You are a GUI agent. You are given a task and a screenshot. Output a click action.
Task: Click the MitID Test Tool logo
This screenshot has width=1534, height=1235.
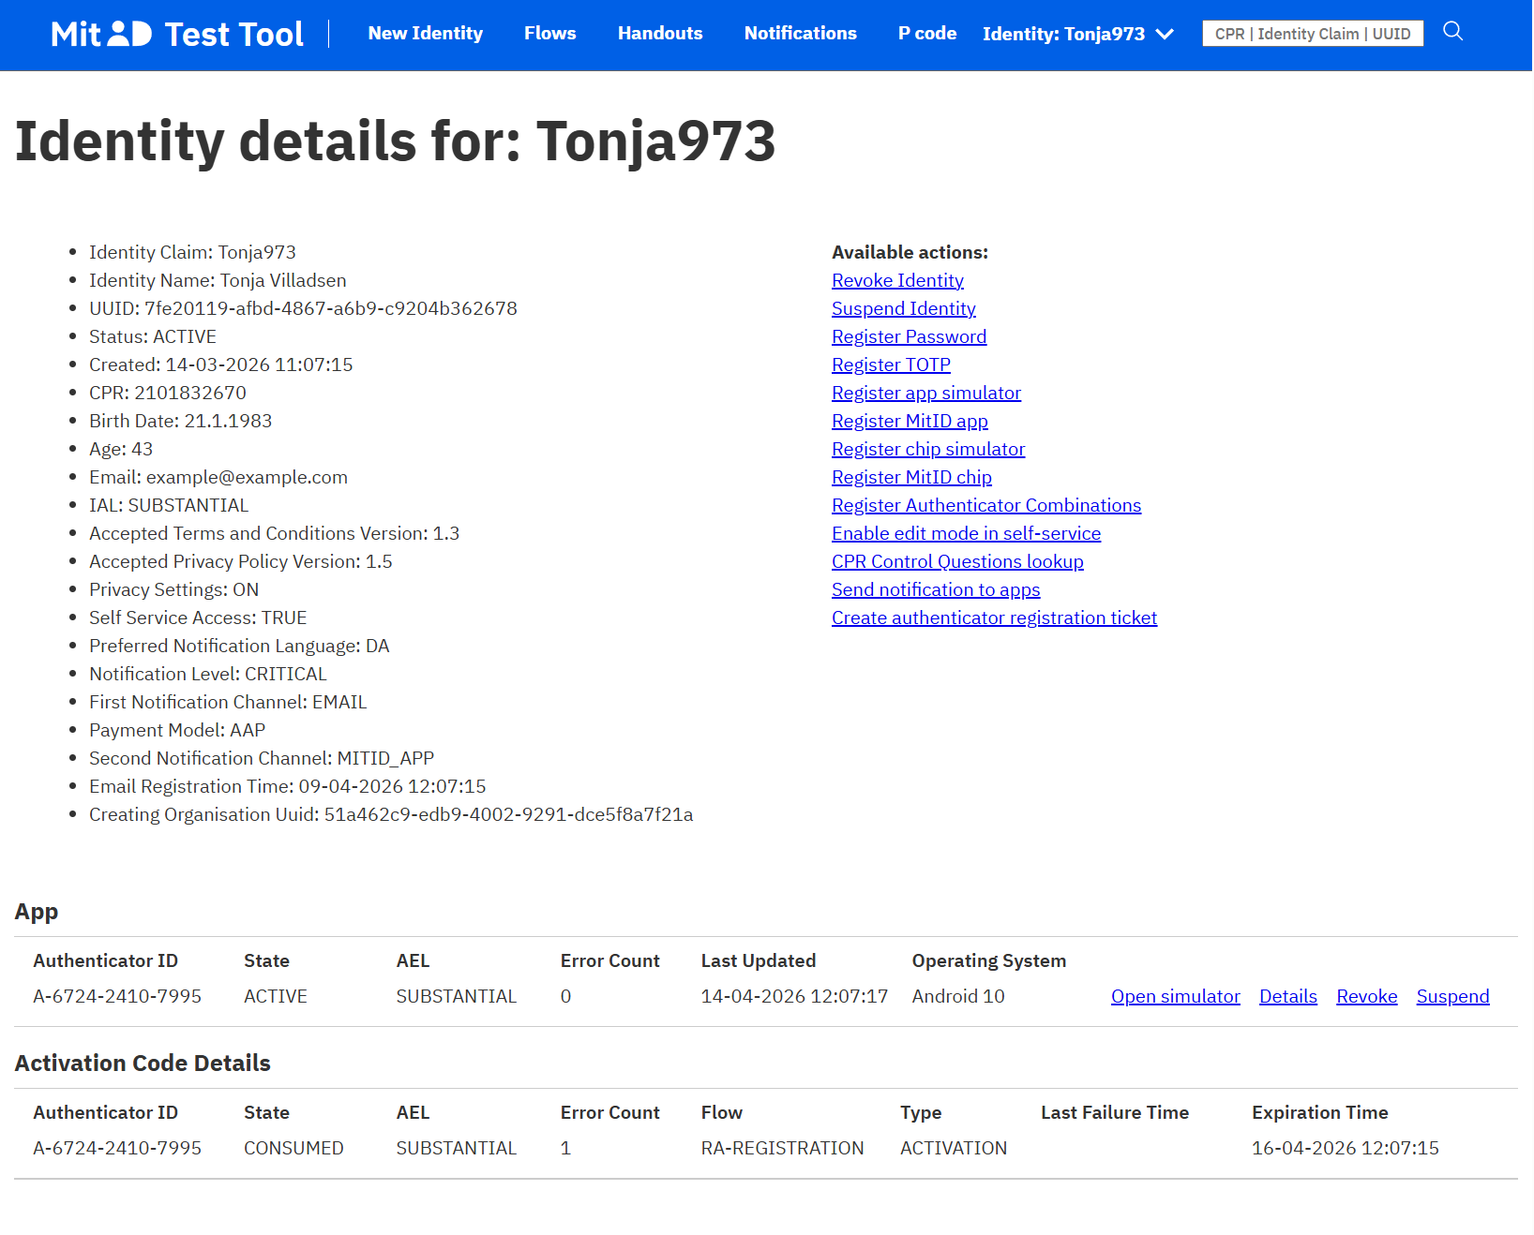point(176,34)
